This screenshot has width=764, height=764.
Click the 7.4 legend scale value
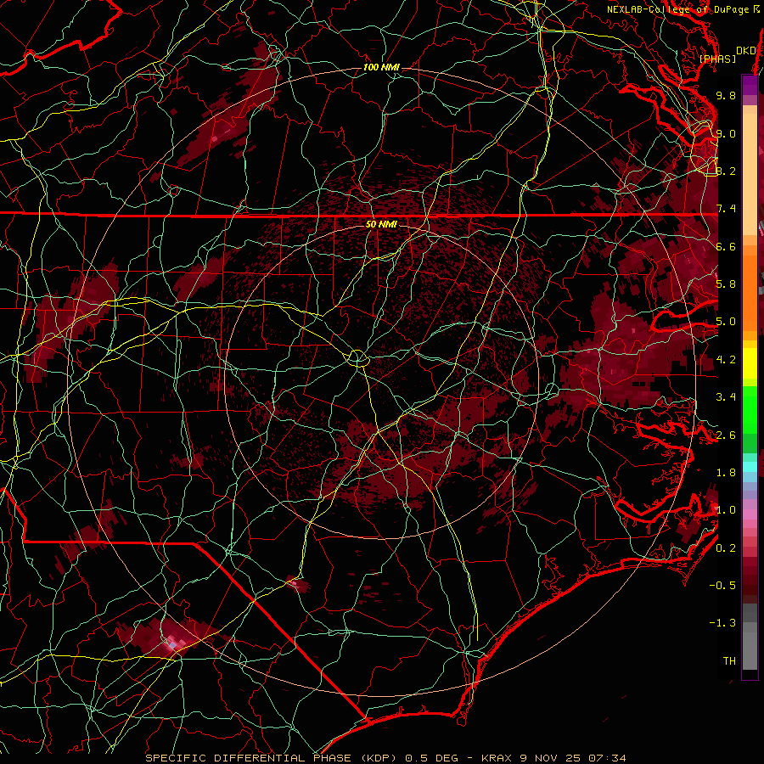pos(726,209)
